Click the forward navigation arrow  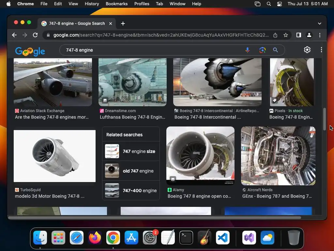point(25,35)
